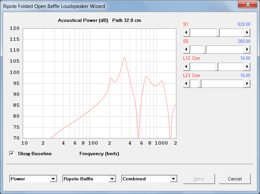Click the L23 Con slider thumb
This screenshot has height=194, width=260.
(x=200, y=84)
